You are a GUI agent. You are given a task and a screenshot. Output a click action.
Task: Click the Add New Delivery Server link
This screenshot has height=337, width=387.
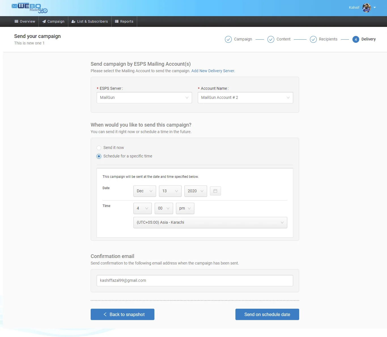pos(213,71)
